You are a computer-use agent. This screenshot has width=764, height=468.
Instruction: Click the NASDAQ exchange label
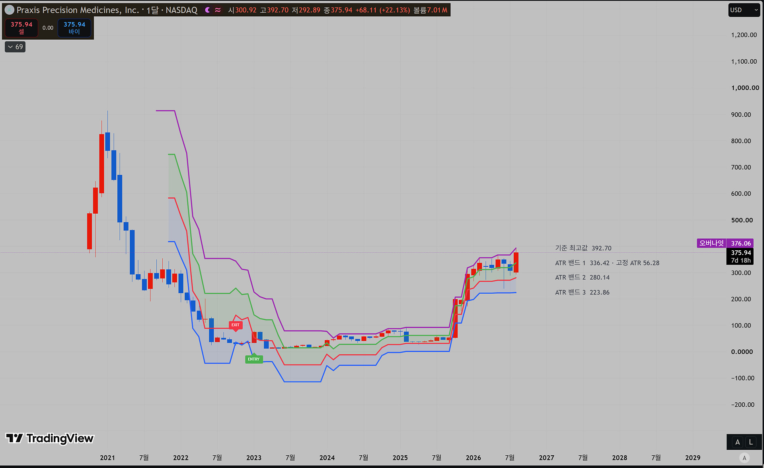181,10
